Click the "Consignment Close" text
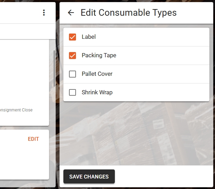 coord(16,110)
